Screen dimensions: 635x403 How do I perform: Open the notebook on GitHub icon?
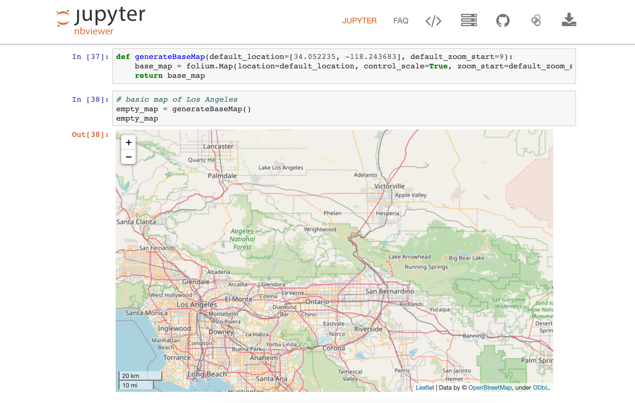(503, 21)
